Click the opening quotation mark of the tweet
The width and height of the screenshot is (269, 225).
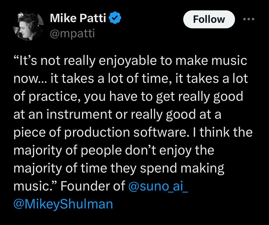(16, 58)
